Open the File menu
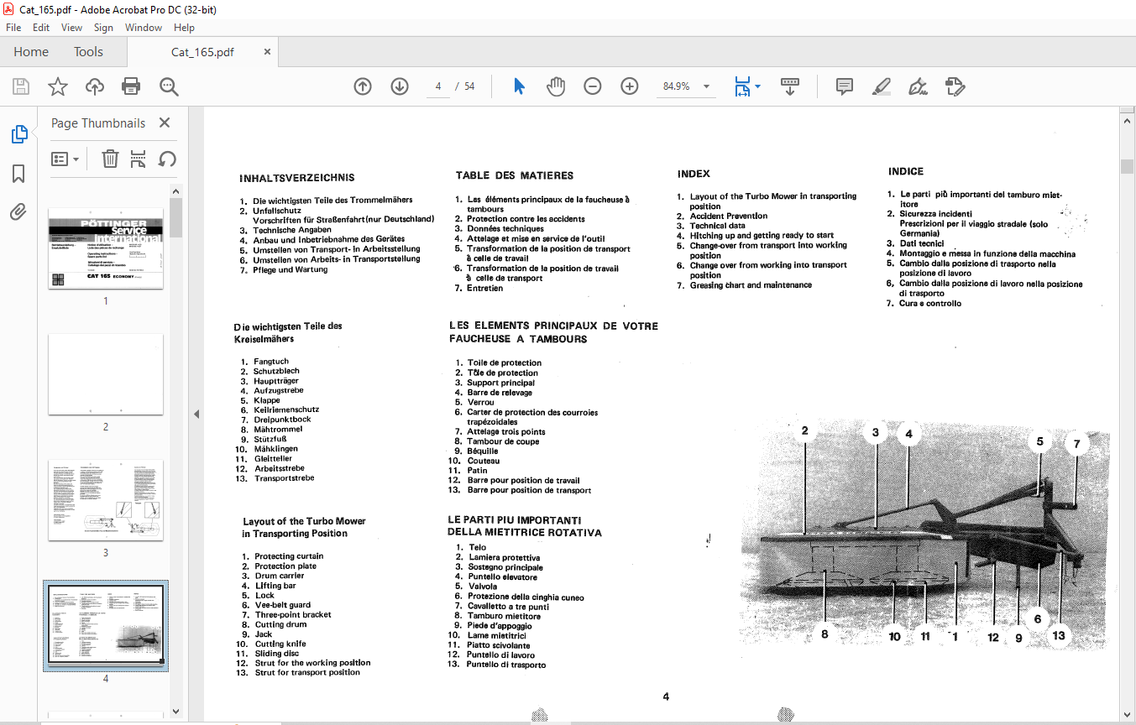 [x=13, y=28]
